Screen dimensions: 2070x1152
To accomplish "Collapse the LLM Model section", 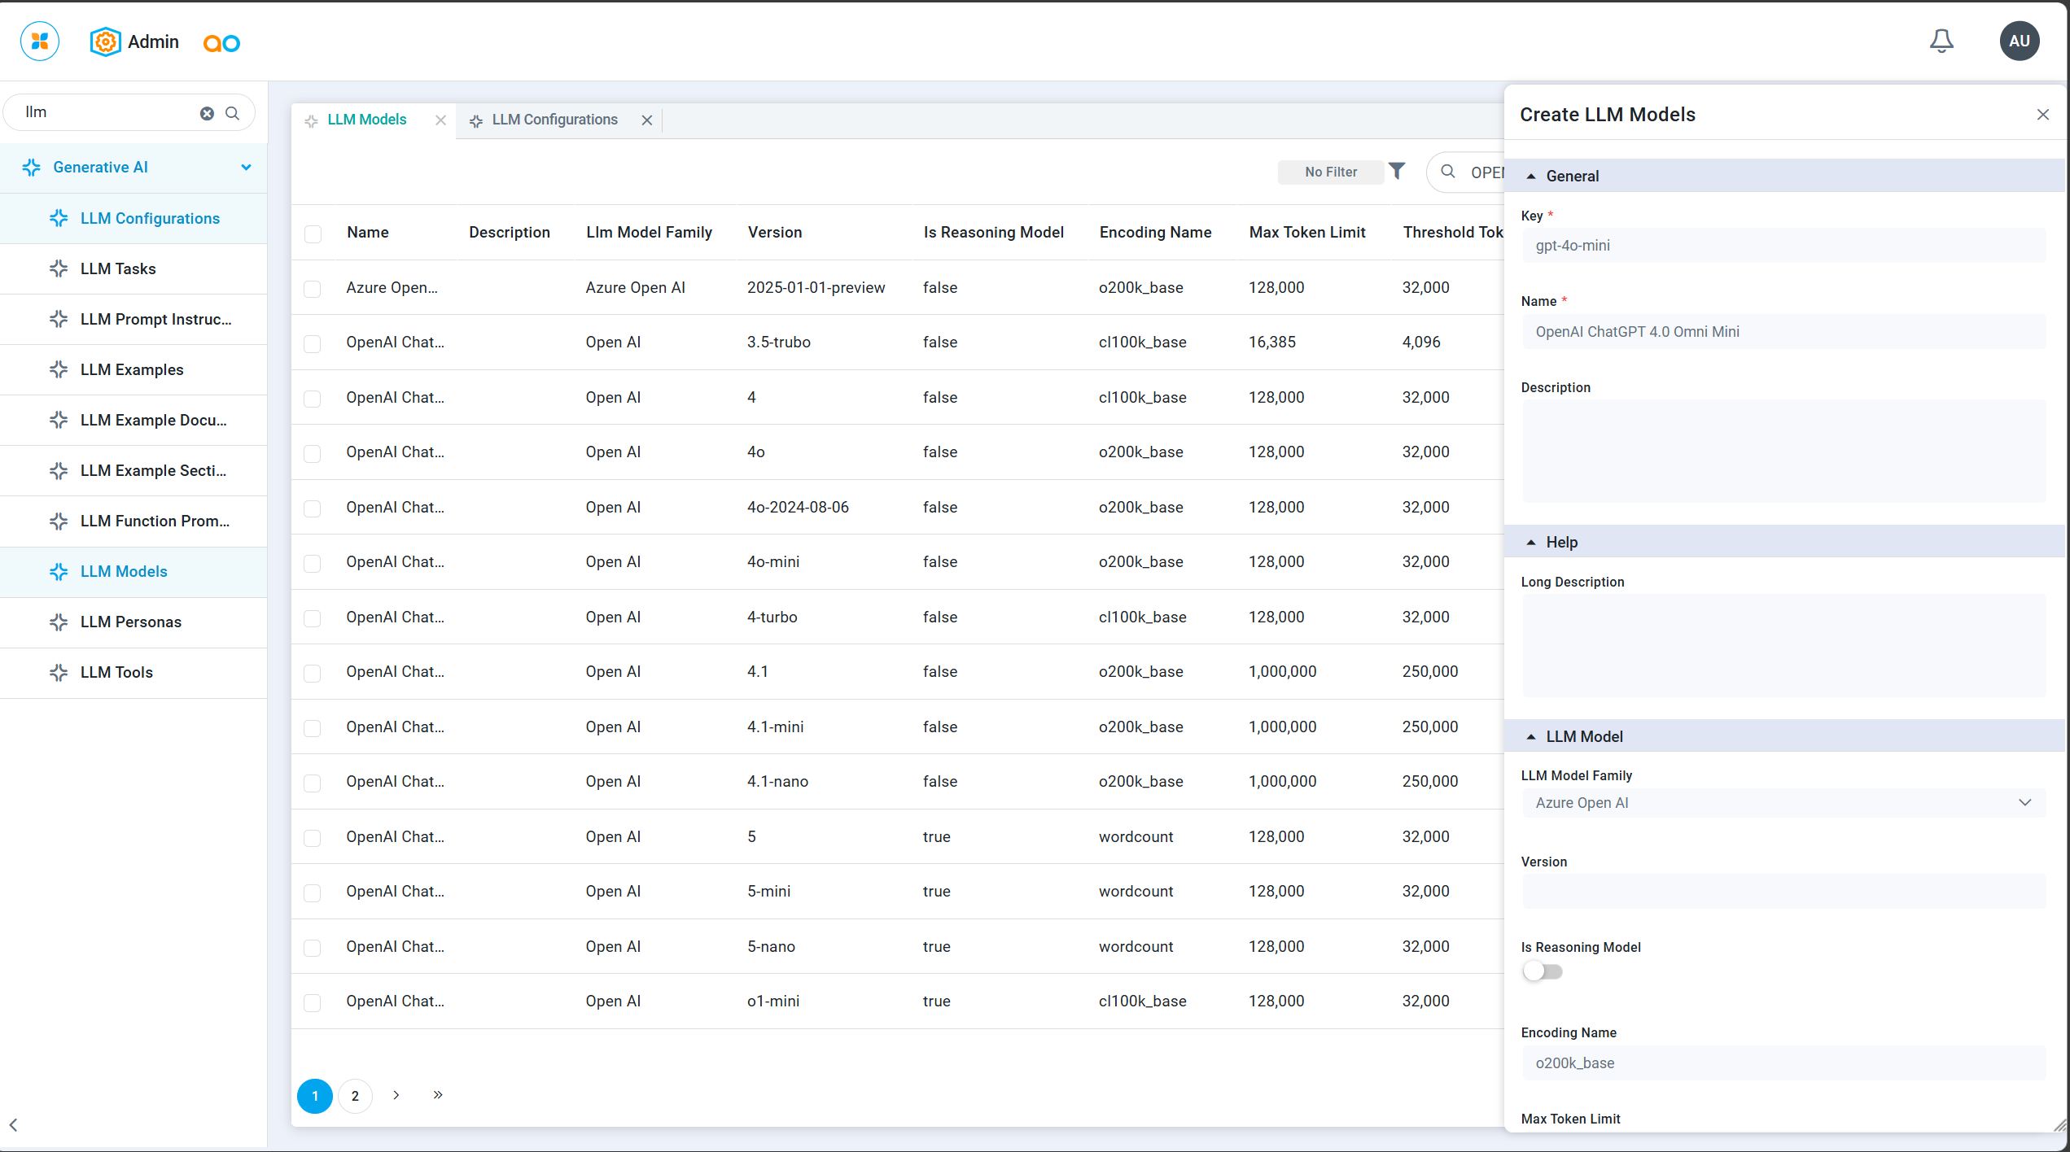I will pyautogui.click(x=1531, y=737).
